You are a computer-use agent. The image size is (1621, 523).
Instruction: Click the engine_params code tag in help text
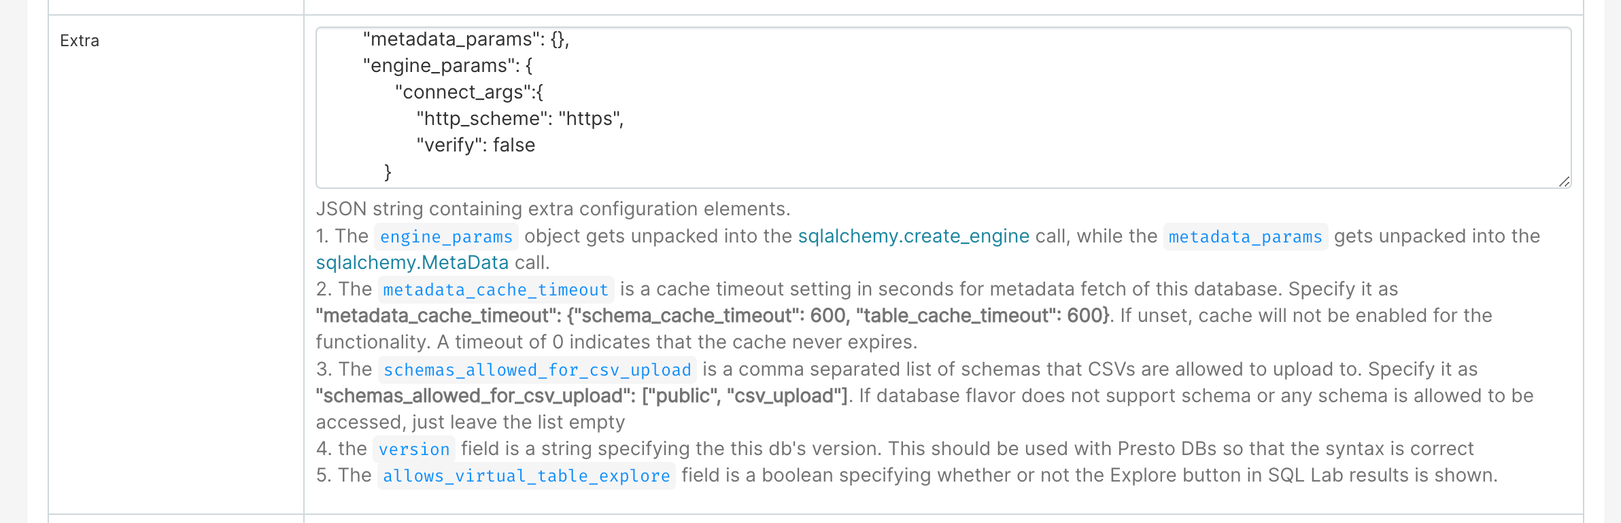point(446,237)
